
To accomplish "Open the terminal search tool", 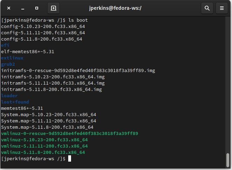I will (x=207, y=8).
